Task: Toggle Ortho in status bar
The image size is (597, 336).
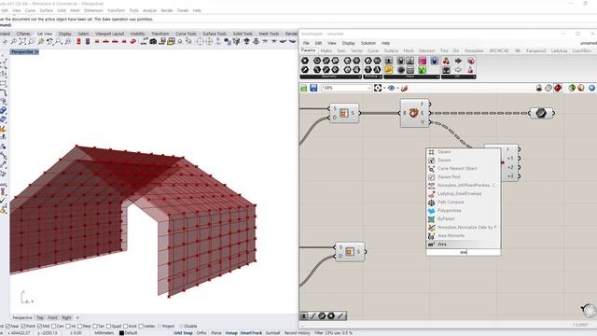Action: point(201,332)
